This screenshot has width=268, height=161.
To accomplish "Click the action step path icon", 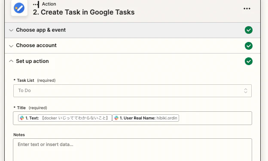I will (x=36, y=4).
